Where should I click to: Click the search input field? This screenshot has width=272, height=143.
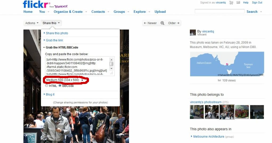click(x=220, y=11)
